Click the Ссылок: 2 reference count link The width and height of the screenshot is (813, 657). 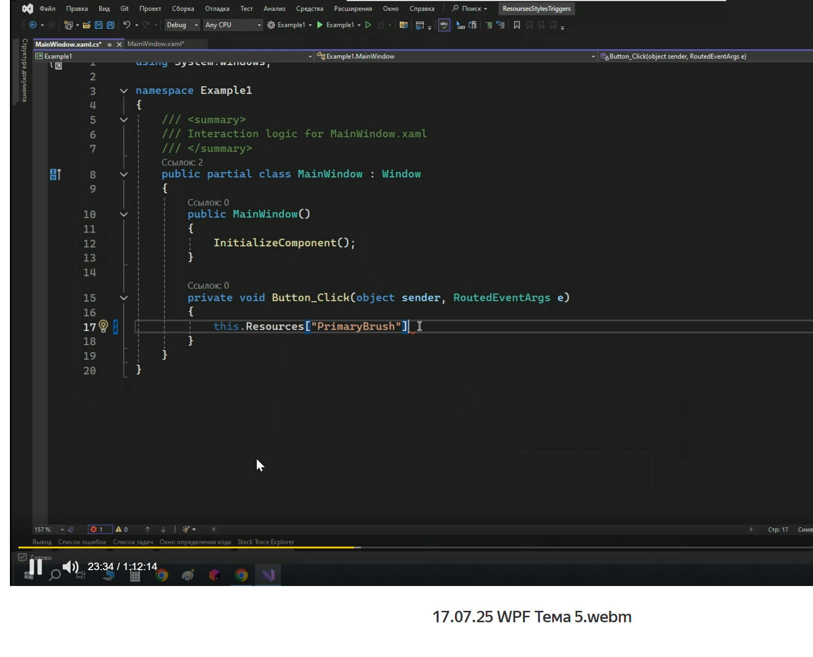pos(182,162)
